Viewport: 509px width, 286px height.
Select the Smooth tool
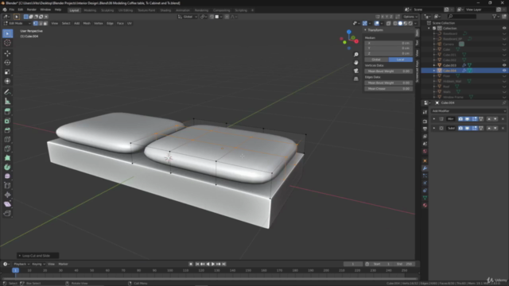point(7,176)
